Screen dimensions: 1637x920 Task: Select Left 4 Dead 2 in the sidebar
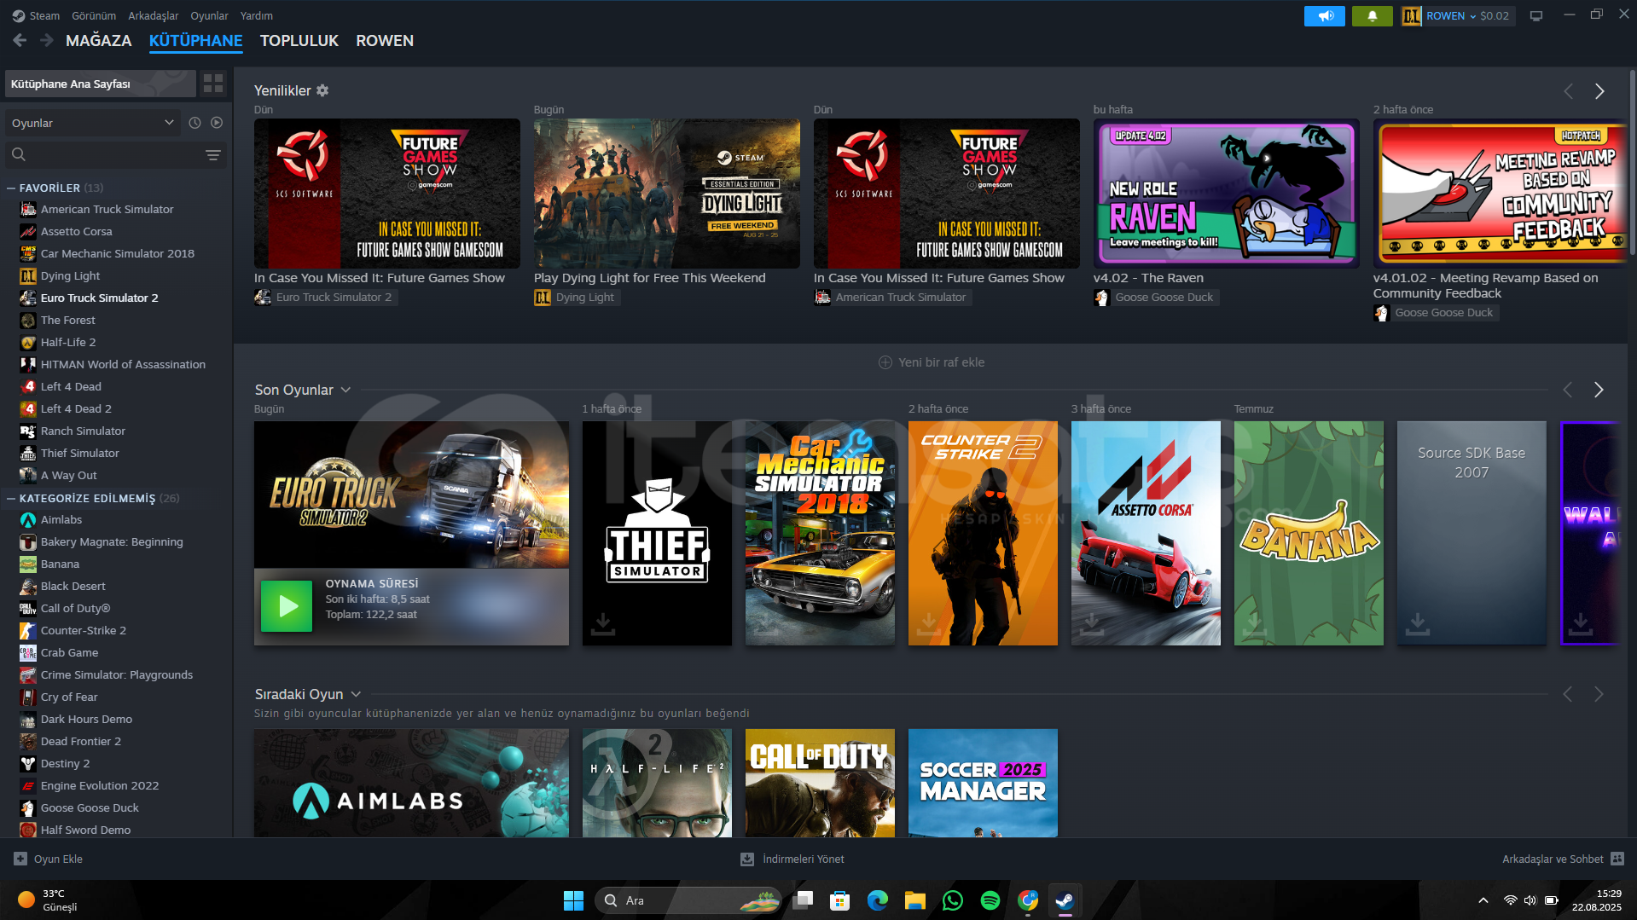tap(76, 408)
